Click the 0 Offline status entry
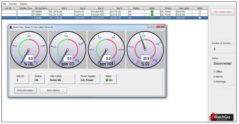239x124 pixels. (x=218, y=72)
